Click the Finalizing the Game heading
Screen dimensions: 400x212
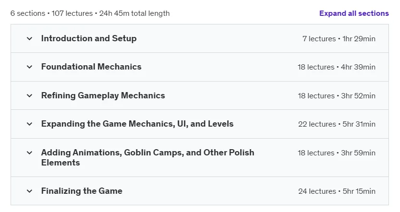[82, 191]
